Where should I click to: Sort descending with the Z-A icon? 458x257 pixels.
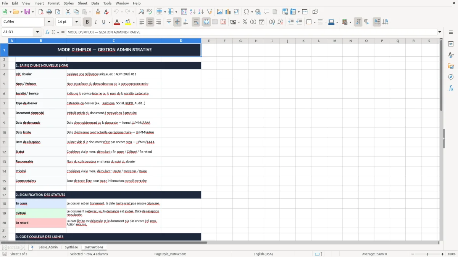201,12
